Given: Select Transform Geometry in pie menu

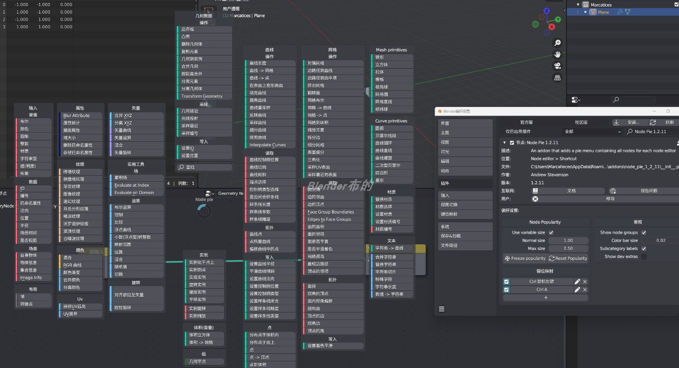Looking at the screenshot, I should [204, 96].
